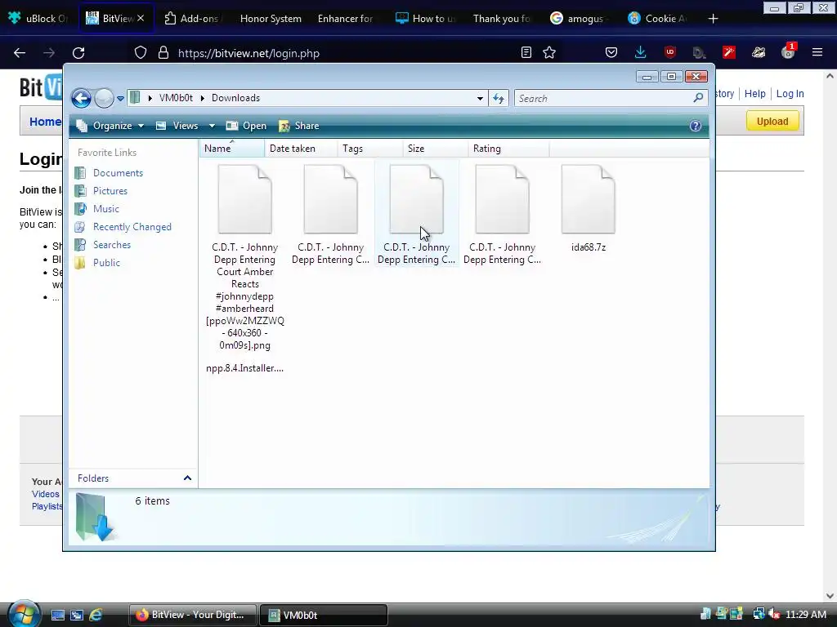This screenshot has width=837, height=627.
Task: Sort by the Tags column header
Action: click(370, 149)
